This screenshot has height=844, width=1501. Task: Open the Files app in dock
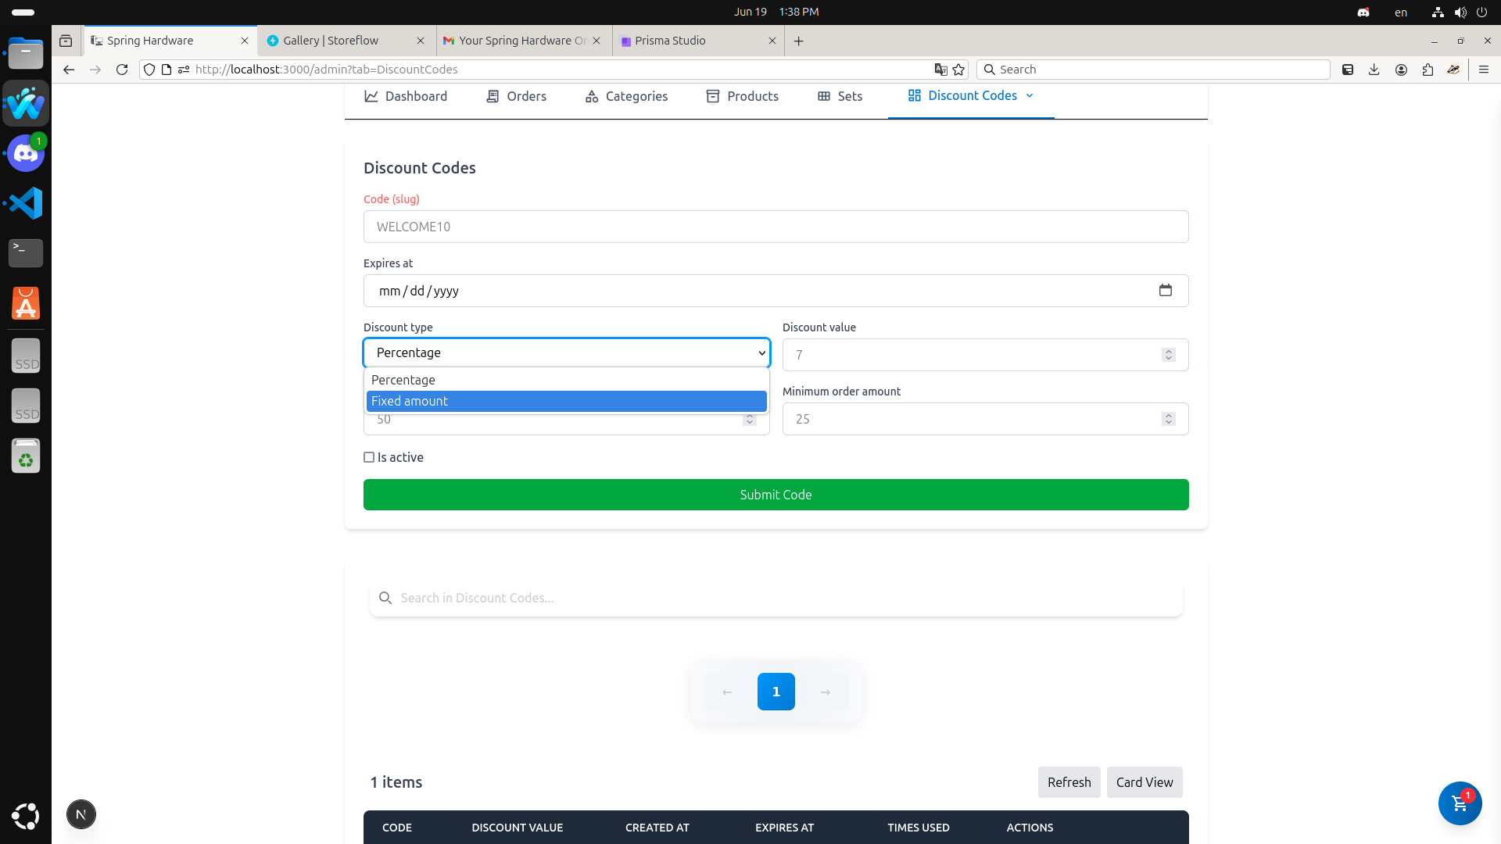pos(26,53)
